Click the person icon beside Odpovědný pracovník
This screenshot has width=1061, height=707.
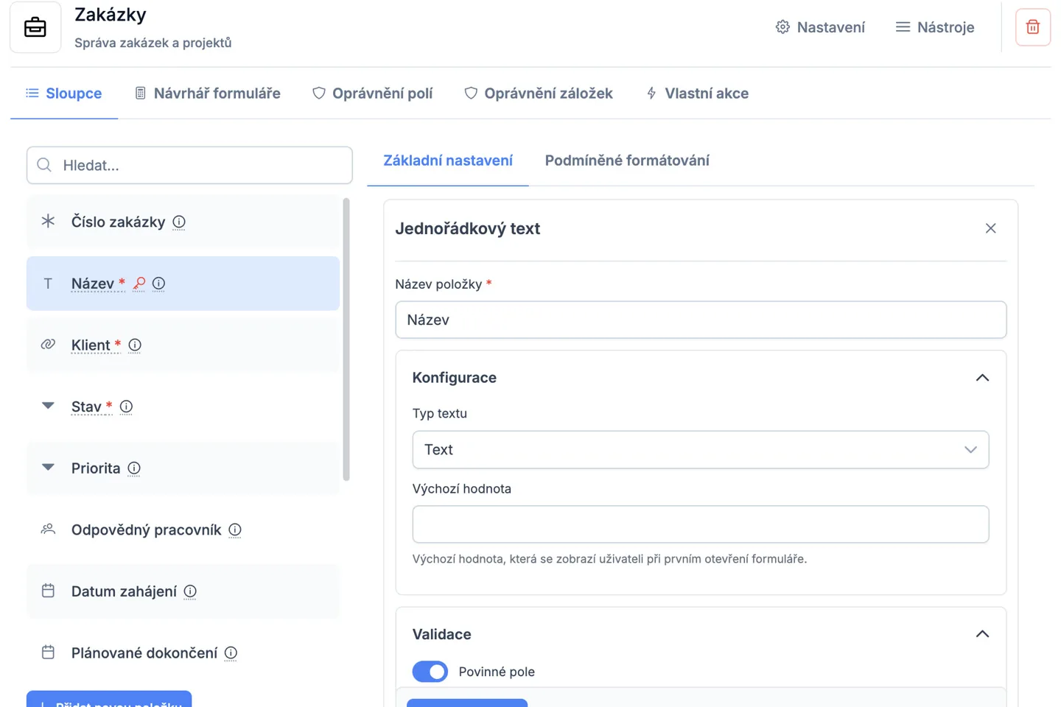(x=48, y=529)
